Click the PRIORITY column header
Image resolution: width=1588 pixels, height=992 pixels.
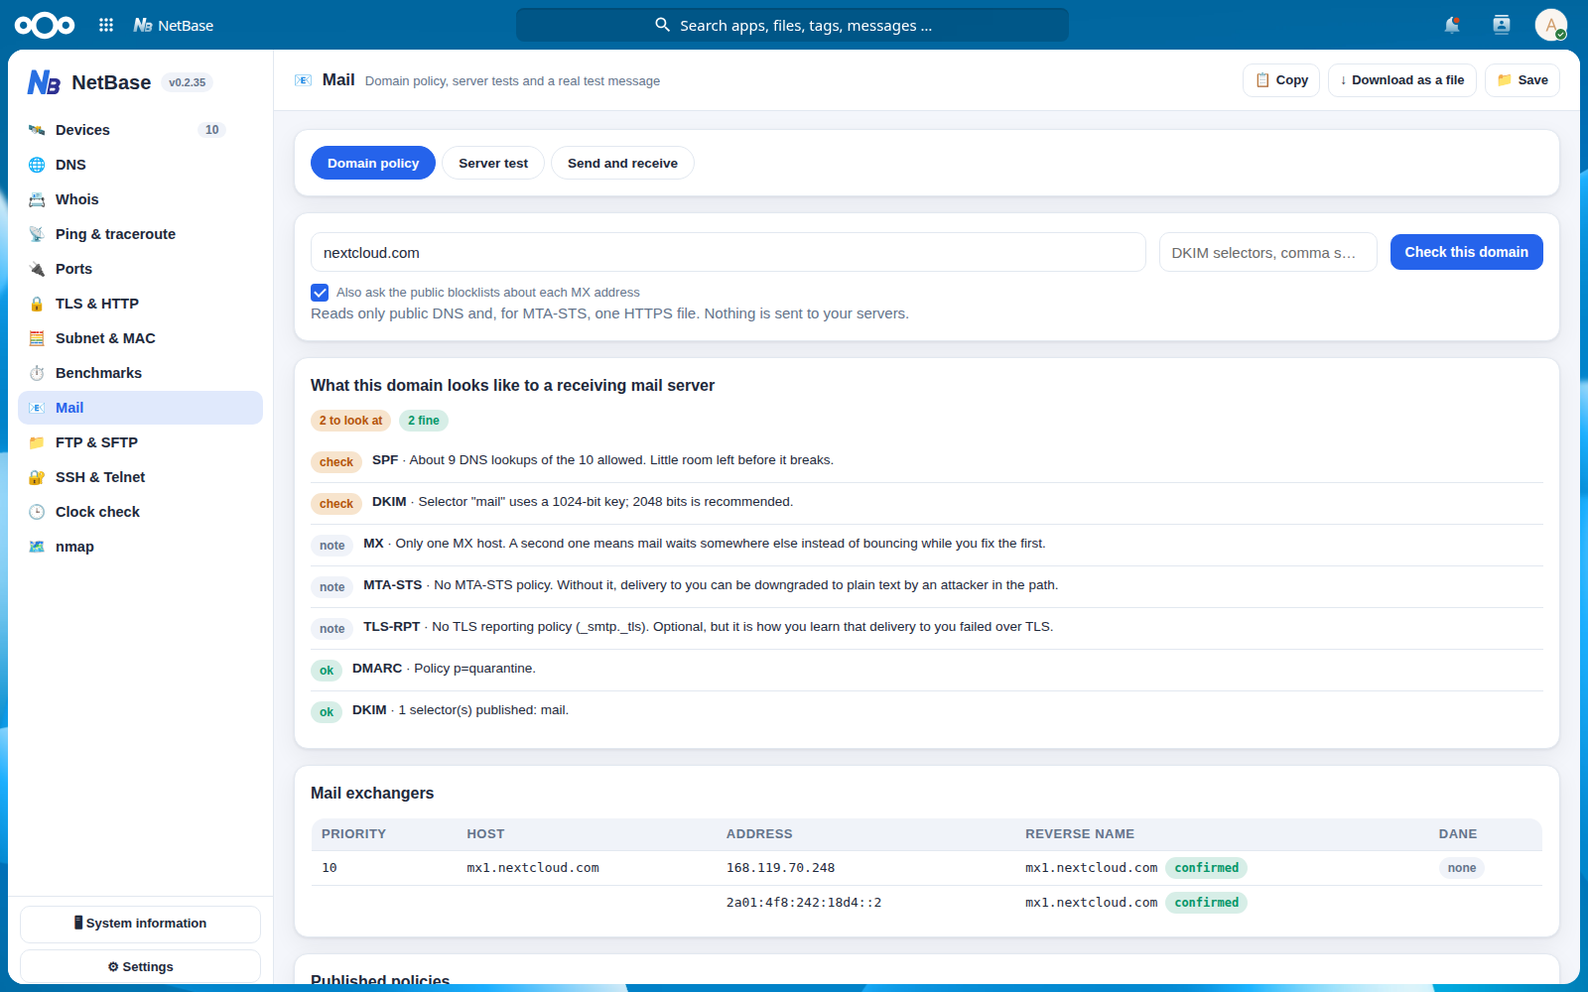[353, 834]
